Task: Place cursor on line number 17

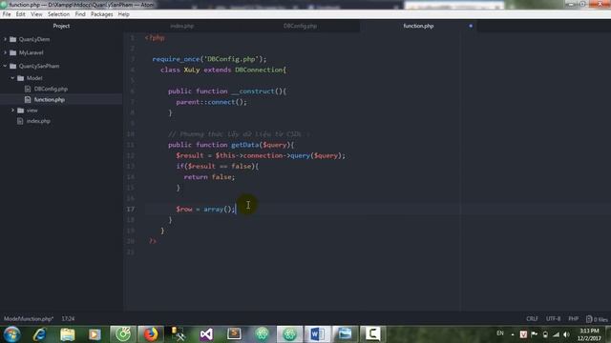Action: coord(130,210)
